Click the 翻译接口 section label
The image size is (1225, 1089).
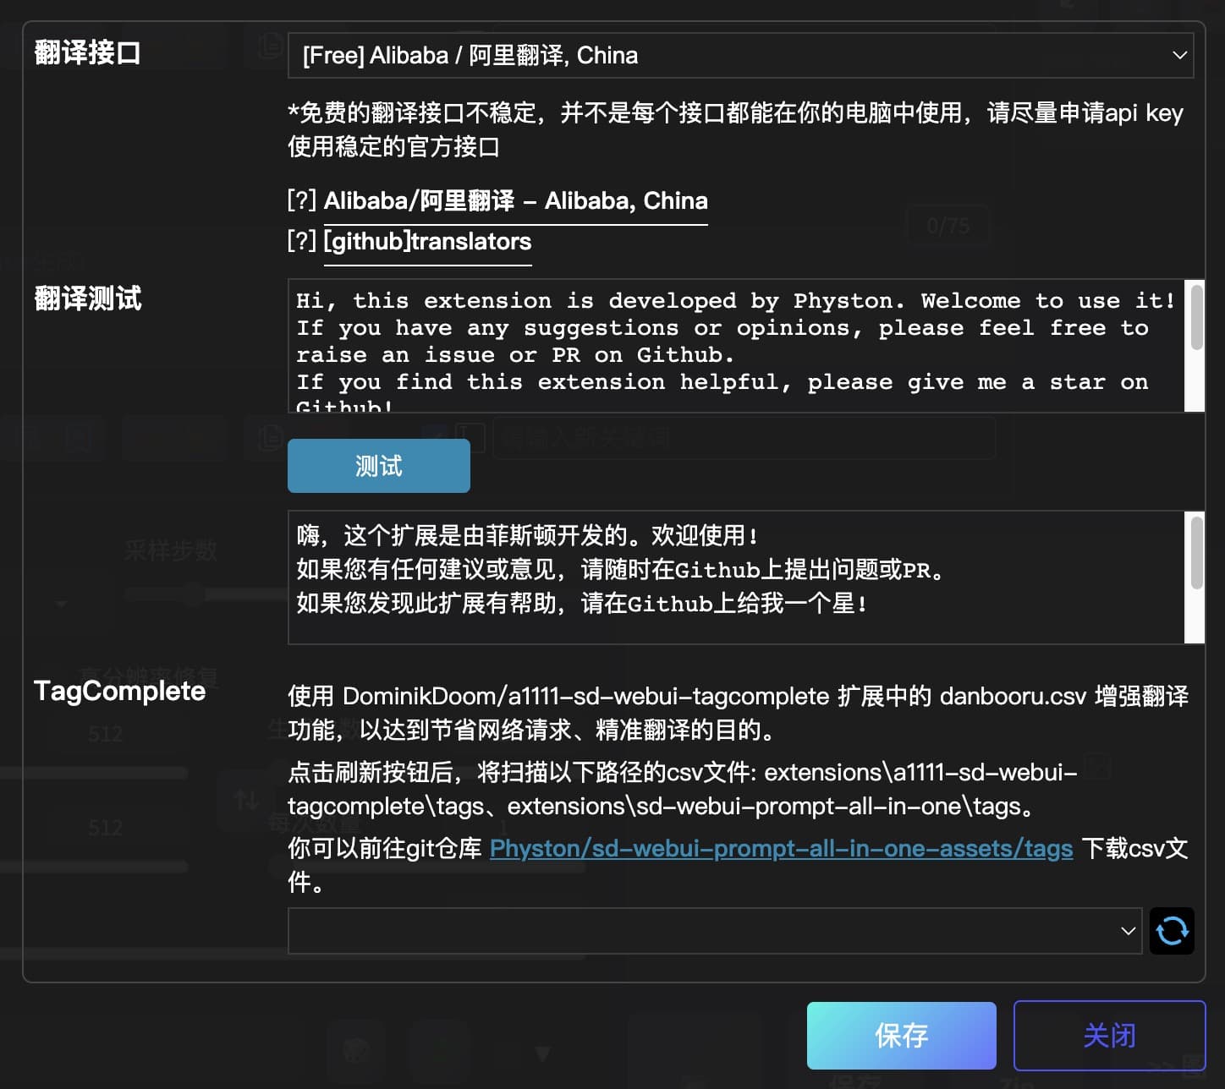(87, 53)
